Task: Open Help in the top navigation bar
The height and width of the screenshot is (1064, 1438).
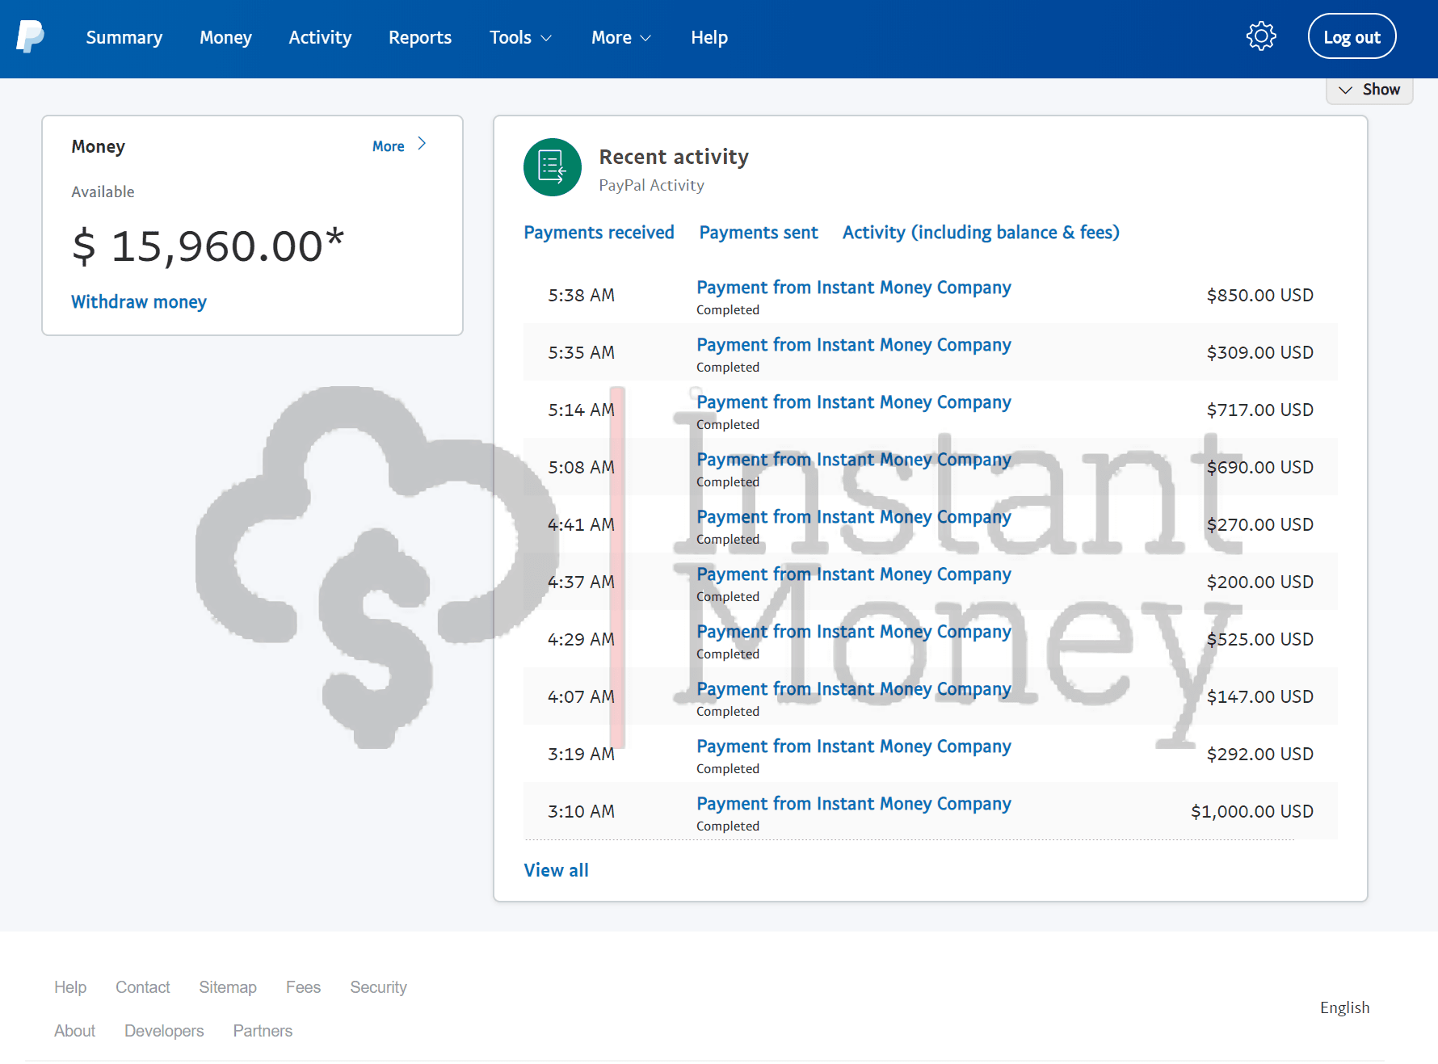Action: click(x=709, y=37)
